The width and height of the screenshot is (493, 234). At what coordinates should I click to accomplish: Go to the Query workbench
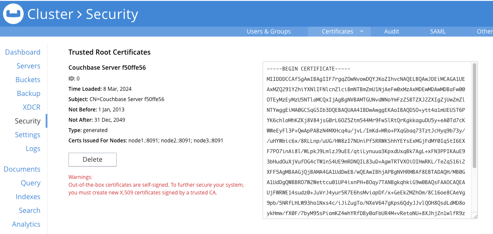[31, 183]
